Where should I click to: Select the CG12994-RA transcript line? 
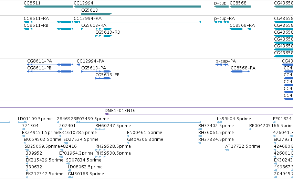[137, 22]
